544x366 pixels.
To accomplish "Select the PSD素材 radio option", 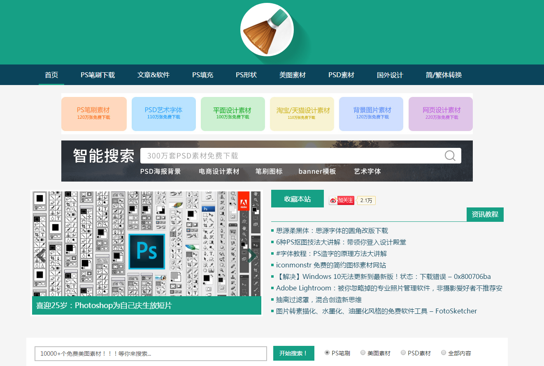I will (x=403, y=352).
